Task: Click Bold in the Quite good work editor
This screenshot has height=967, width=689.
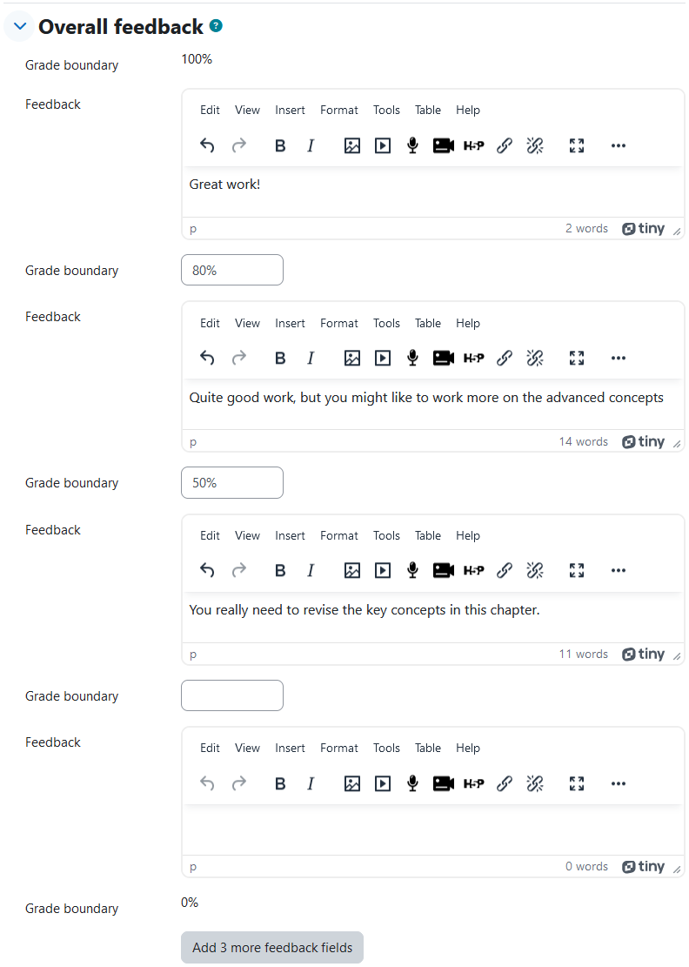Action: pos(280,358)
